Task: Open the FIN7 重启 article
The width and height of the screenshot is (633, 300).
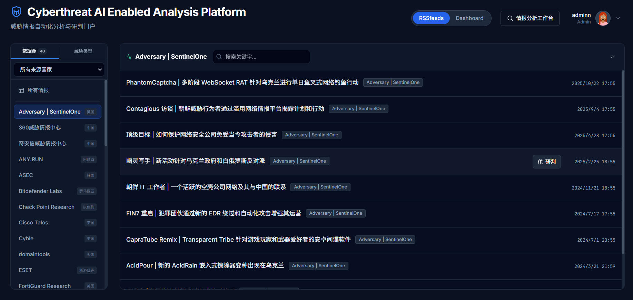Action: [214, 213]
